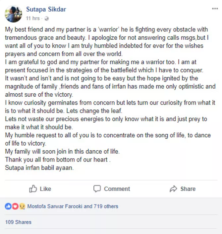Click the thumbs-up icon to like the post
This screenshot has width=222, height=234.
tap(33, 189)
